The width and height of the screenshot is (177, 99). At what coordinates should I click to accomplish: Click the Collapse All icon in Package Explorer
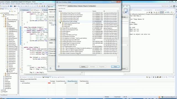tap(10, 11)
